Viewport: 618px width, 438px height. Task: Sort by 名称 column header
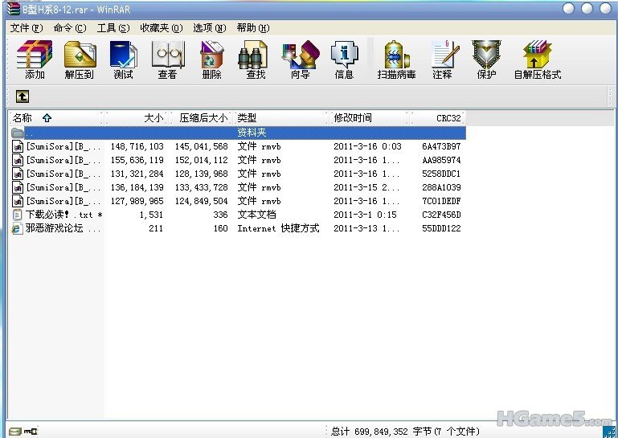tap(23, 118)
